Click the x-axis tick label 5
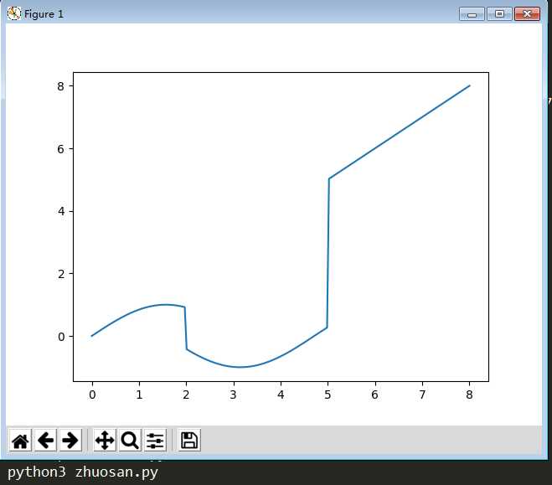Viewport: 552px width, 485px height. click(328, 395)
